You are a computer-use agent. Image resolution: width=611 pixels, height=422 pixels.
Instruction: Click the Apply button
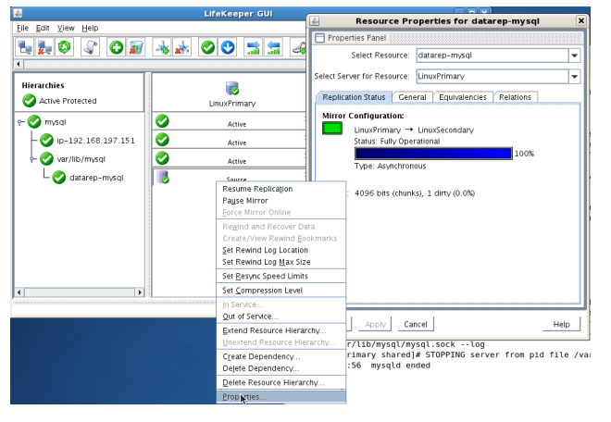[x=375, y=324]
